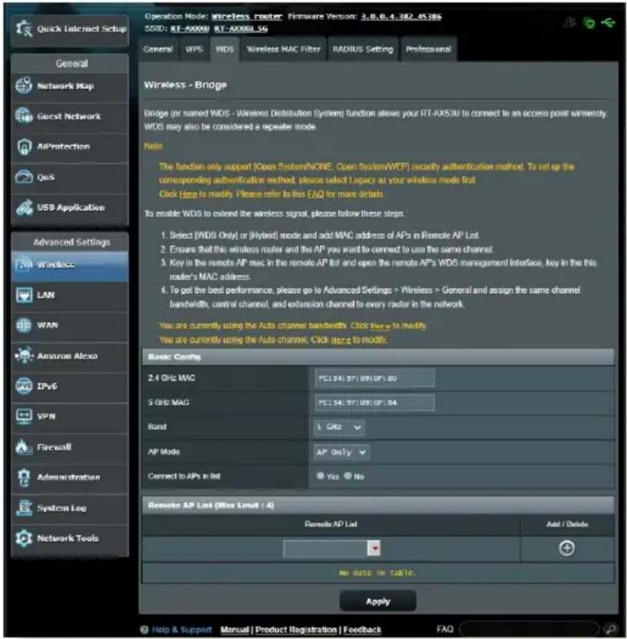Screen dimensions: 627x639
Task: Click here link to modify Auto channel
Action: [x=340, y=340]
